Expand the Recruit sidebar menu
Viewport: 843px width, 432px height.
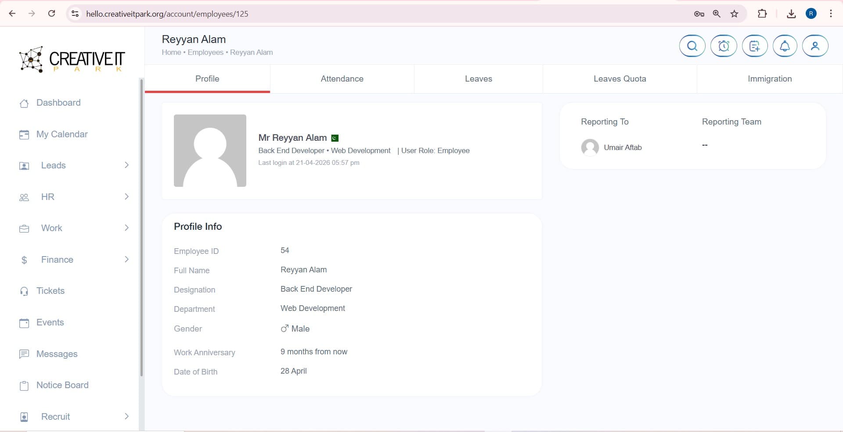click(55, 417)
